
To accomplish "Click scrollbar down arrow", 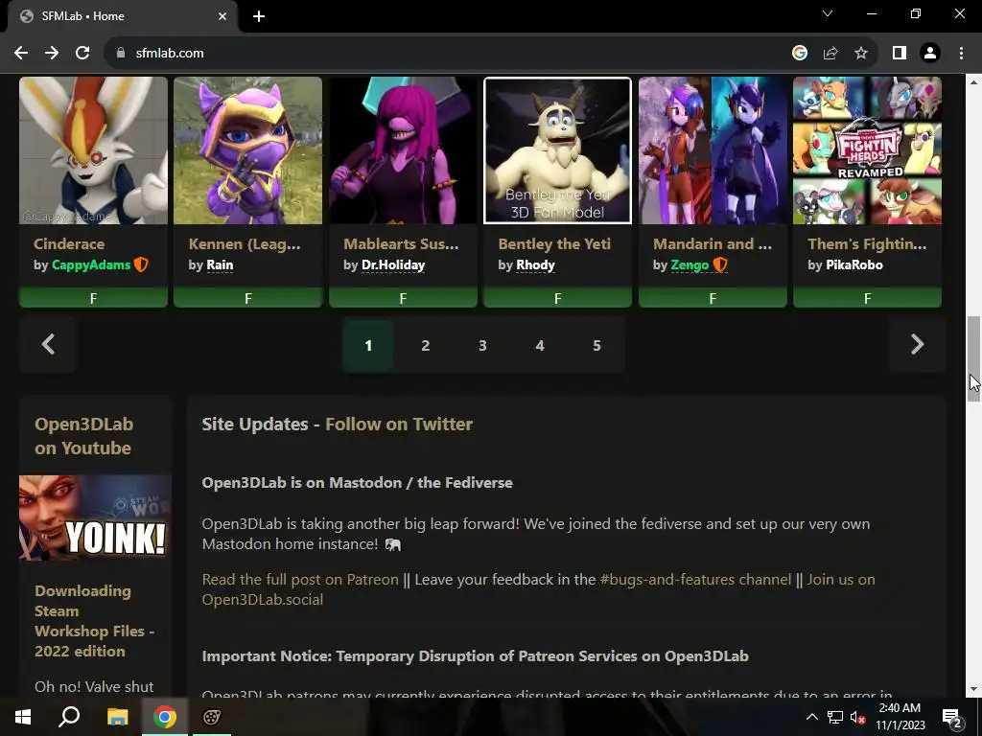I will click(x=973, y=689).
